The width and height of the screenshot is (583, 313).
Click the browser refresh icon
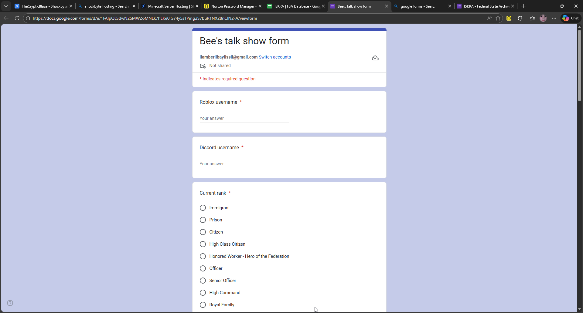[x=17, y=18]
